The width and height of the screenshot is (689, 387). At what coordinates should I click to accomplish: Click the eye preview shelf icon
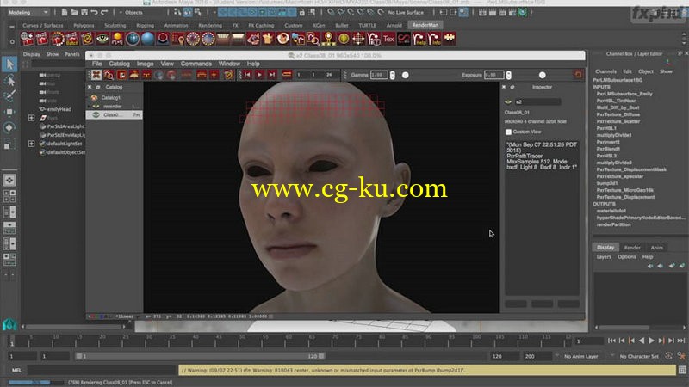point(102,39)
